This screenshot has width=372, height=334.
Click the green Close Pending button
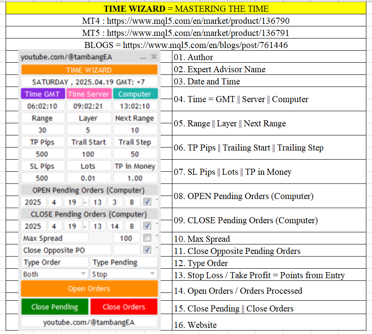[x=55, y=307]
